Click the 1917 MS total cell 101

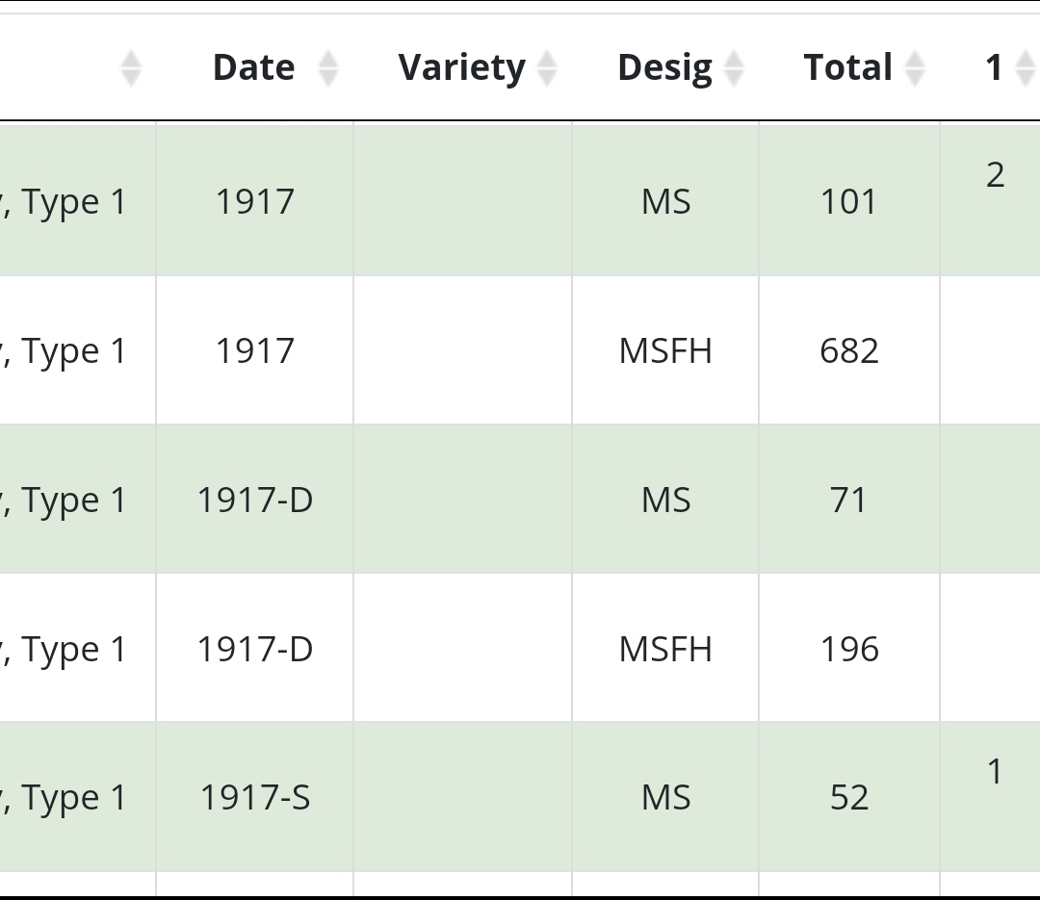coord(848,202)
